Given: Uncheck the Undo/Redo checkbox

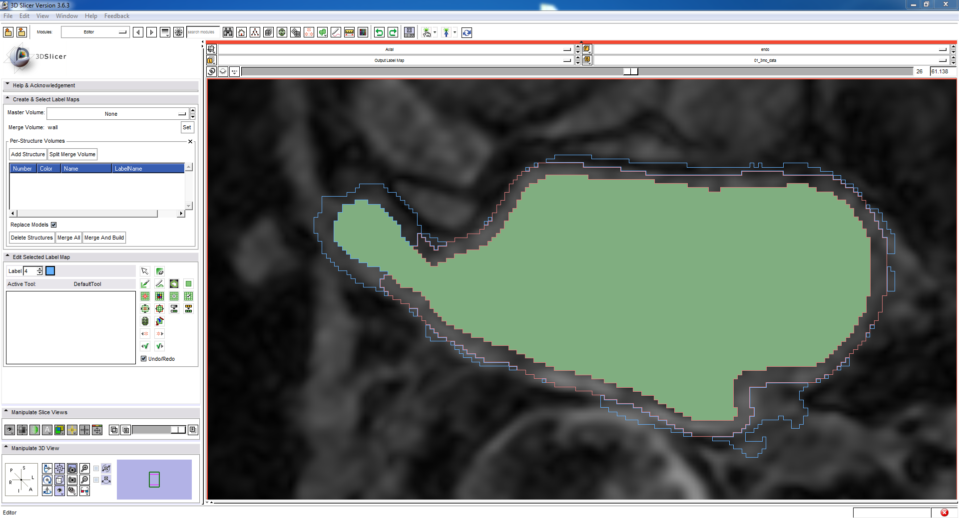Looking at the screenshot, I should (144, 359).
